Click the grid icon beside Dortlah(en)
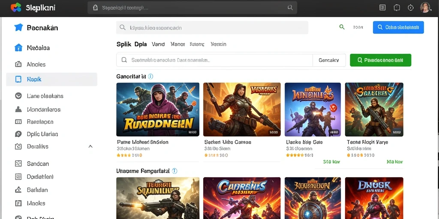The height and width of the screenshot is (219, 439). pyautogui.click(x=18, y=177)
